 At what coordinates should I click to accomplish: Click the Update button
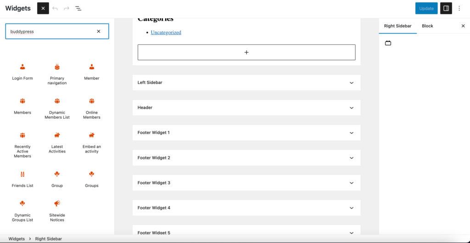(x=426, y=8)
